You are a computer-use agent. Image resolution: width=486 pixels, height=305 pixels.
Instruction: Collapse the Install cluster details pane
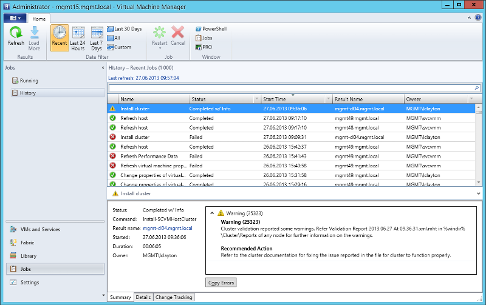pos(478,193)
